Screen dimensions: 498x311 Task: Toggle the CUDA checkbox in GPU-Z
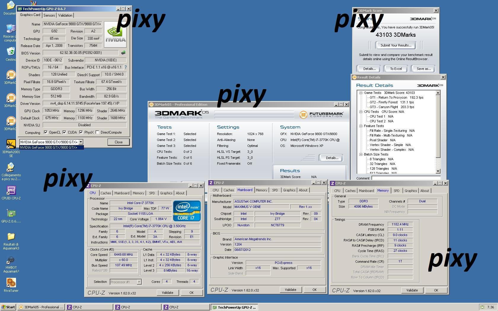point(64,132)
